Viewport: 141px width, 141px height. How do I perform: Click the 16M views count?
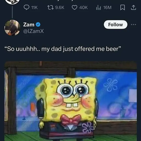point(107,8)
